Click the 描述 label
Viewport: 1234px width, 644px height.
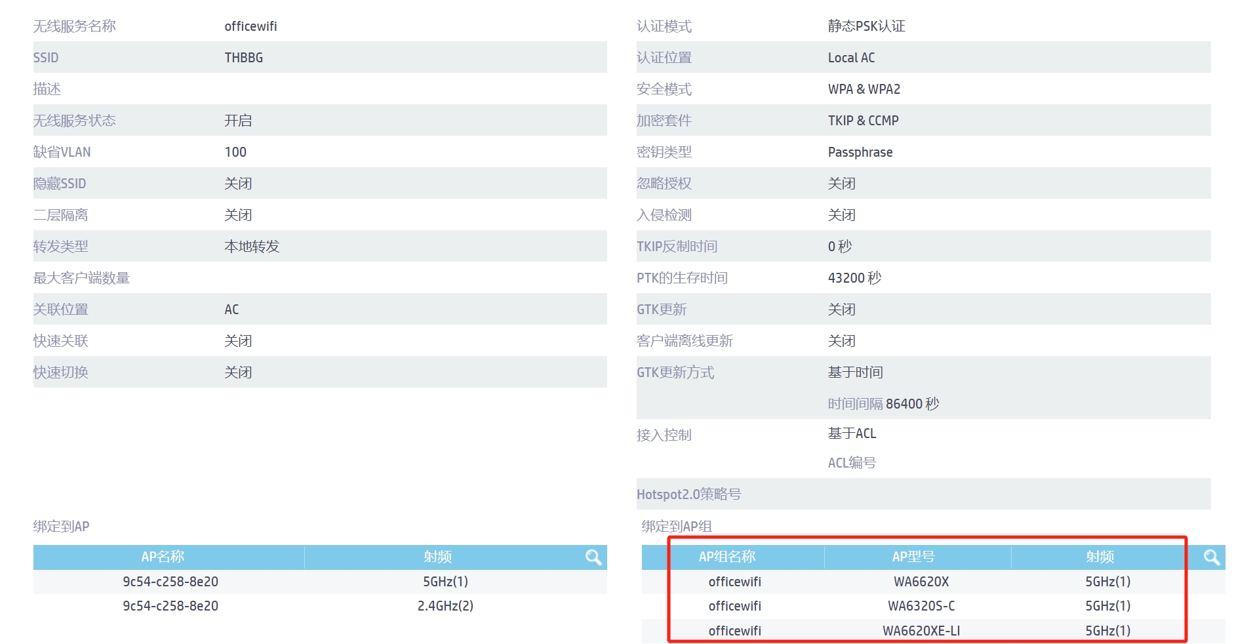(47, 89)
